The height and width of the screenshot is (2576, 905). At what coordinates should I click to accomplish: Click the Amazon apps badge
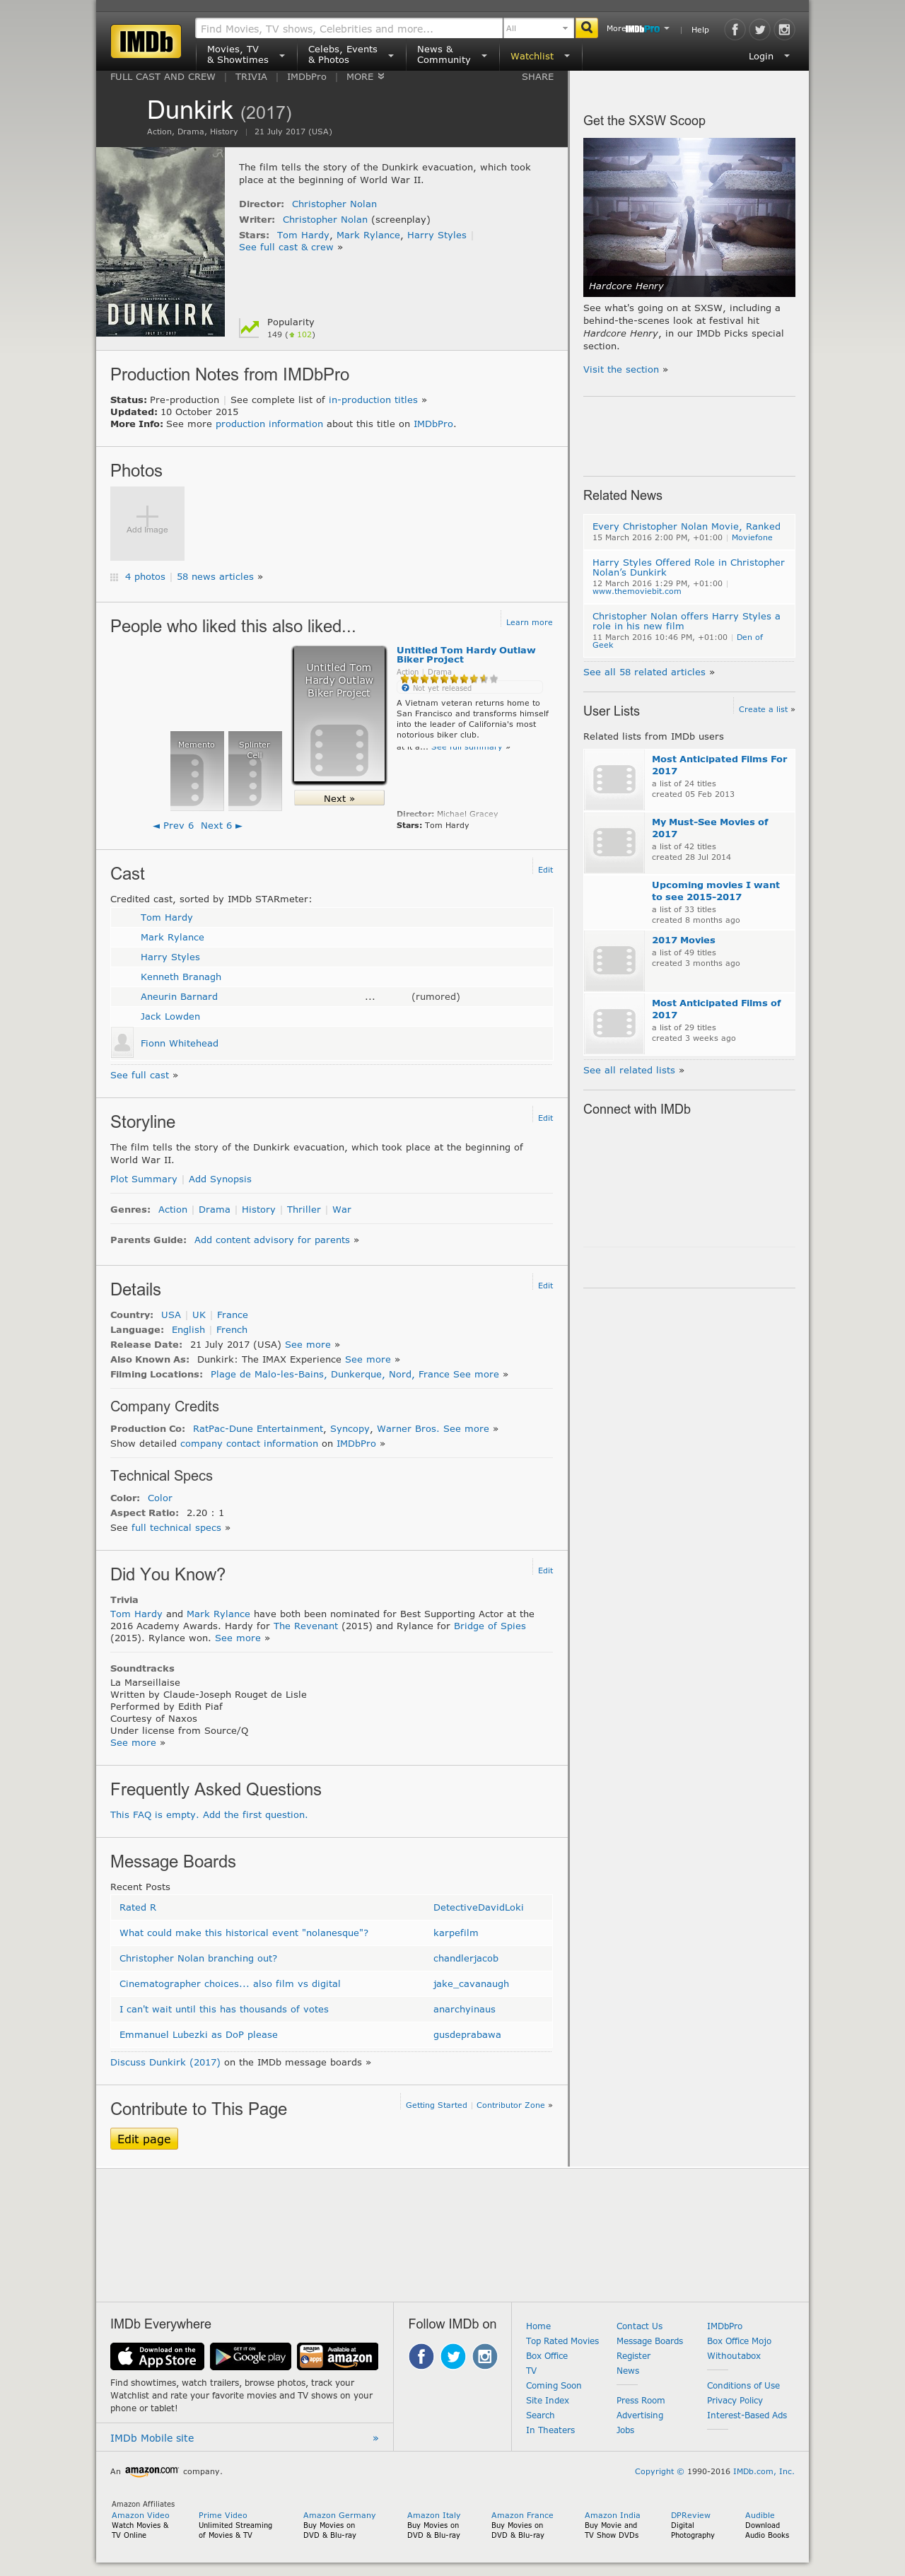coord(338,2357)
